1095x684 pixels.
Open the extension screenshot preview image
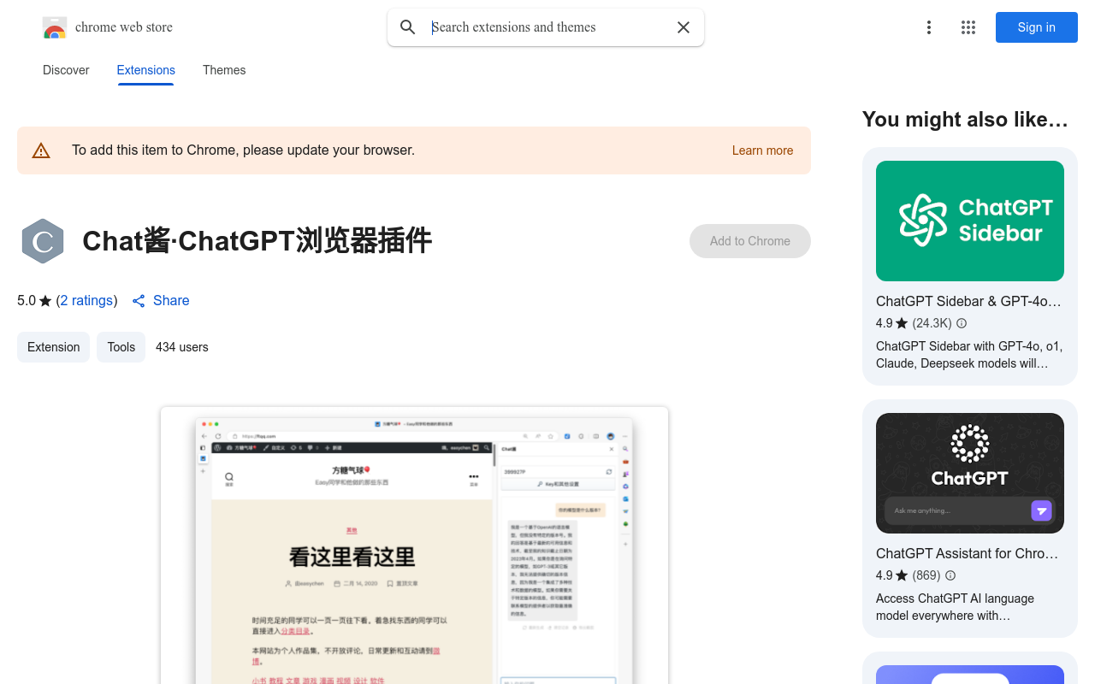414,545
